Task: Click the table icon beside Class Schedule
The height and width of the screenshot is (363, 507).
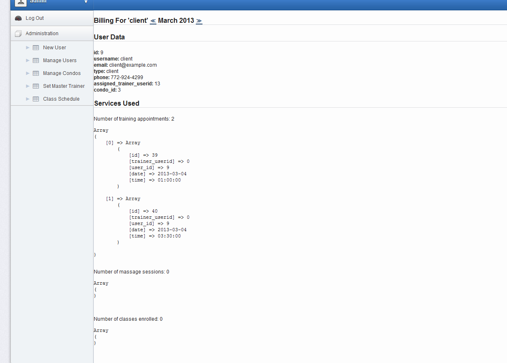Action: click(x=36, y=99)
